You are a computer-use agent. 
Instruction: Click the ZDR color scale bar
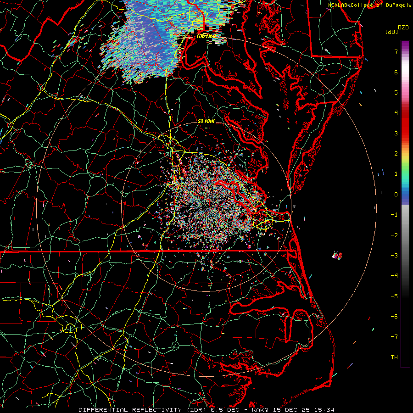pos(405,204)
